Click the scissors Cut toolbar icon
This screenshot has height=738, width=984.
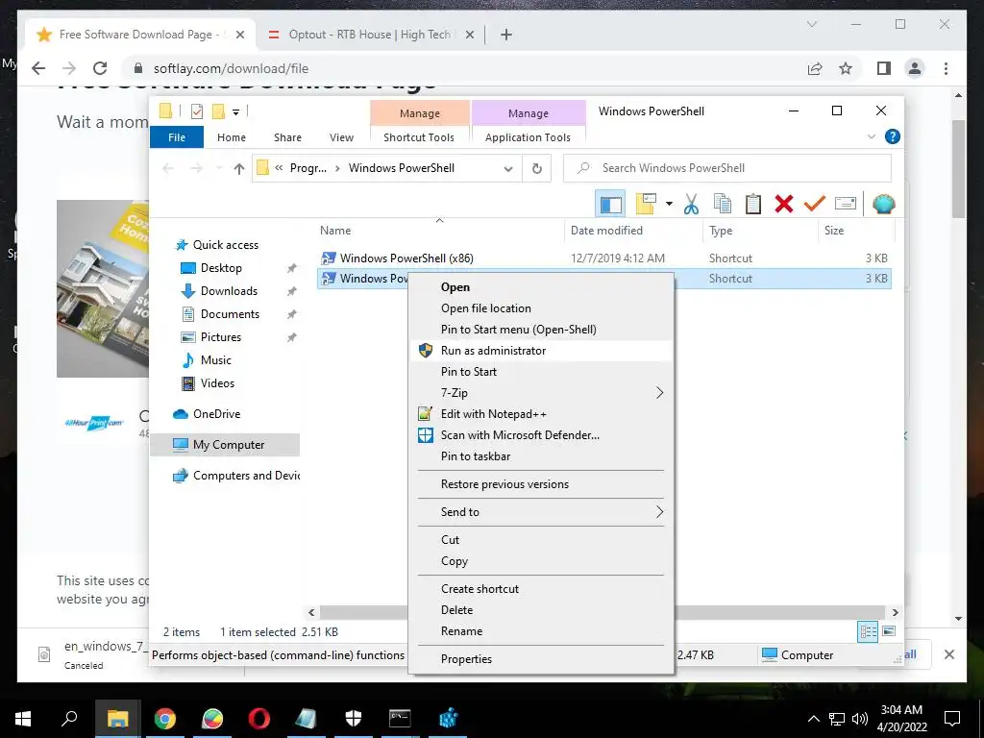pyautogui.click(x=691, y=204)
